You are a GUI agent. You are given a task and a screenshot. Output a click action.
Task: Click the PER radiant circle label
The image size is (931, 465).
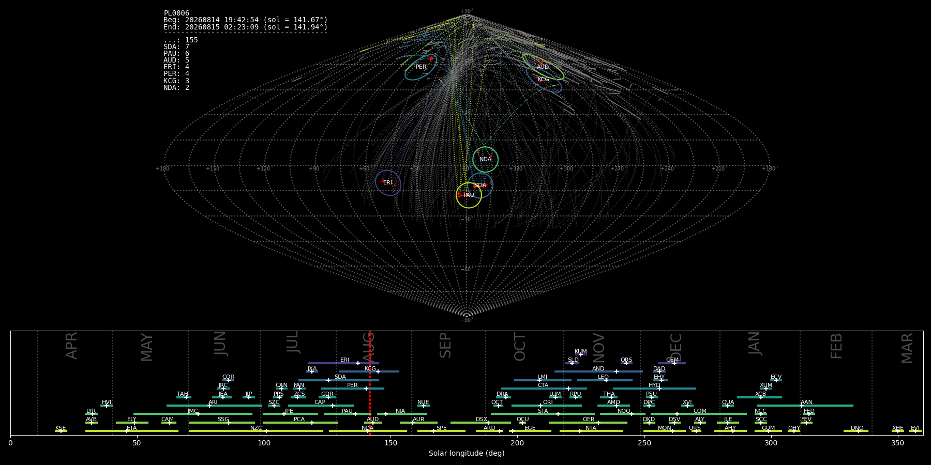(x=421, y=67)
